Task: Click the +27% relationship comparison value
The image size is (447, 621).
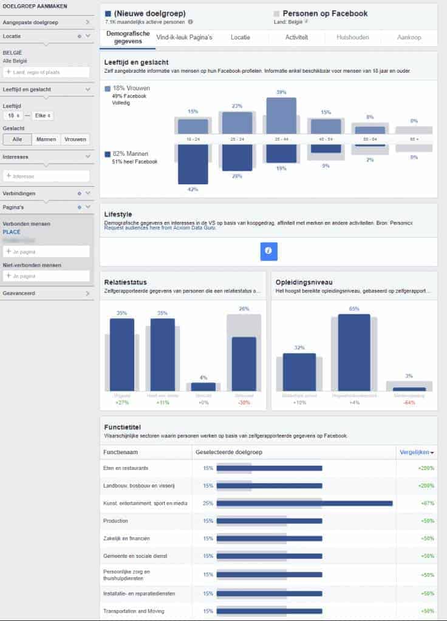Action: 121,403
